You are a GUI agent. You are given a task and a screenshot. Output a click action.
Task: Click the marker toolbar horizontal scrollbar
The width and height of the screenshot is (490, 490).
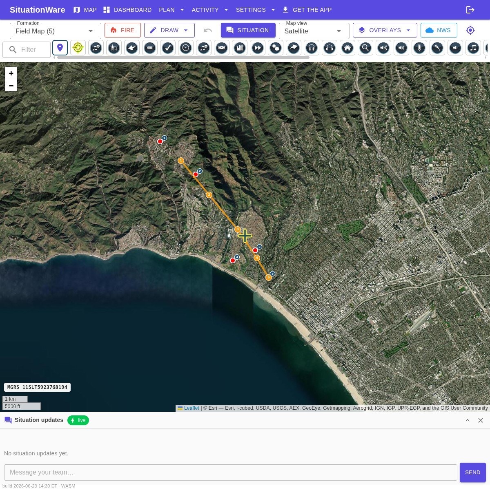pos(183,57)
